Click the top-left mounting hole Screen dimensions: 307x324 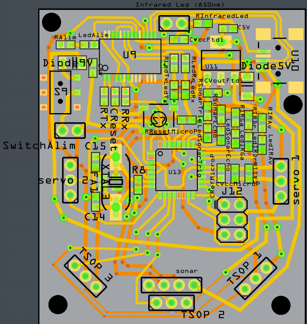[51, 22]
